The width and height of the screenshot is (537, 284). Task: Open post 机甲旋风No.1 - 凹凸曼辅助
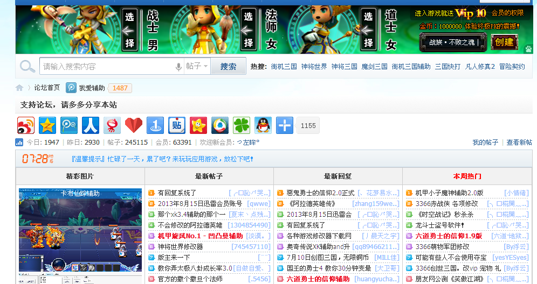200,236
